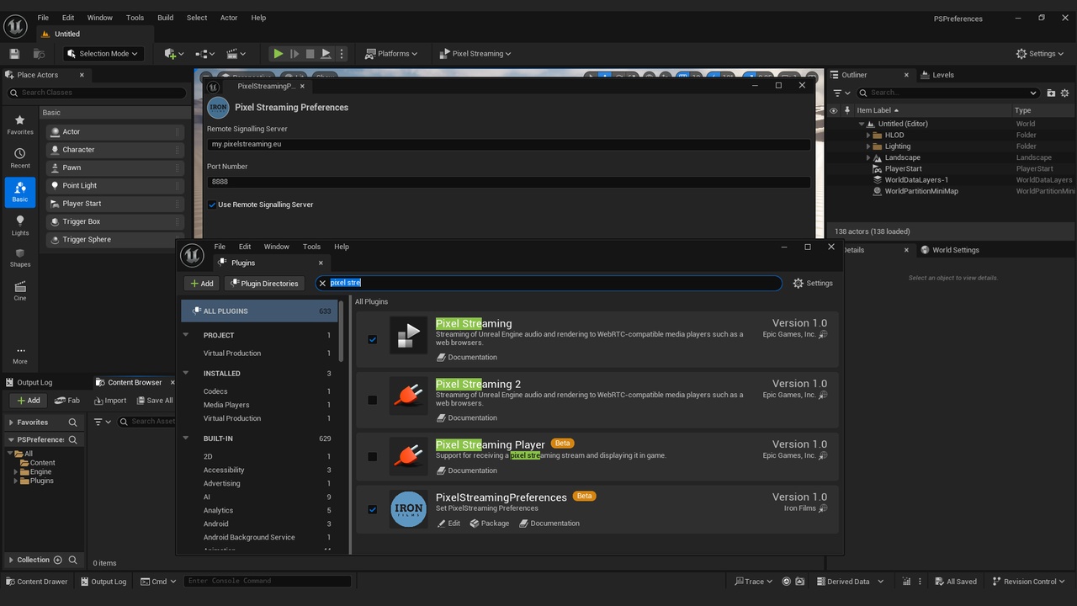Open Settings in the Plugins window
The width and height of the screenshot is (1077, 606).
coord(813,284)
